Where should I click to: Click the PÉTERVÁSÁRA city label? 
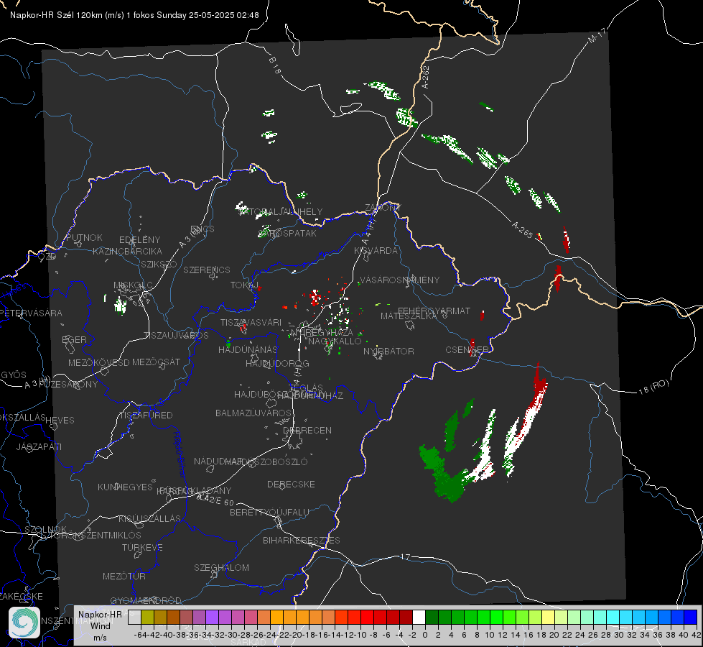point(32,313)
